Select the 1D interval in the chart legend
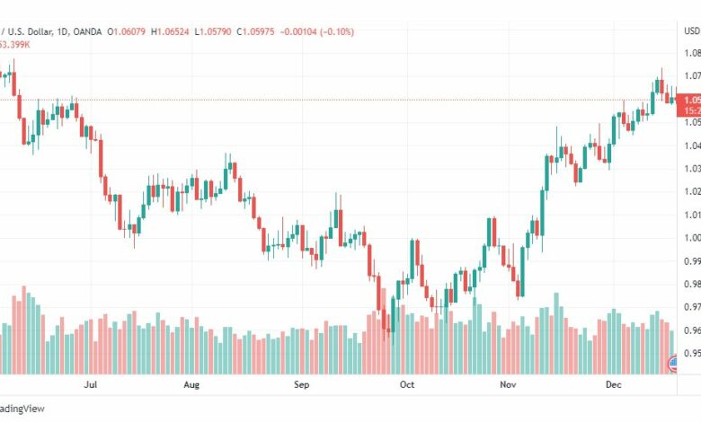 [62, 31]
